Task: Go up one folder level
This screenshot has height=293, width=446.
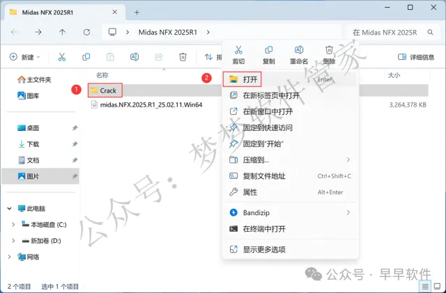Action: pyautogui.click(x=62, y=32)
